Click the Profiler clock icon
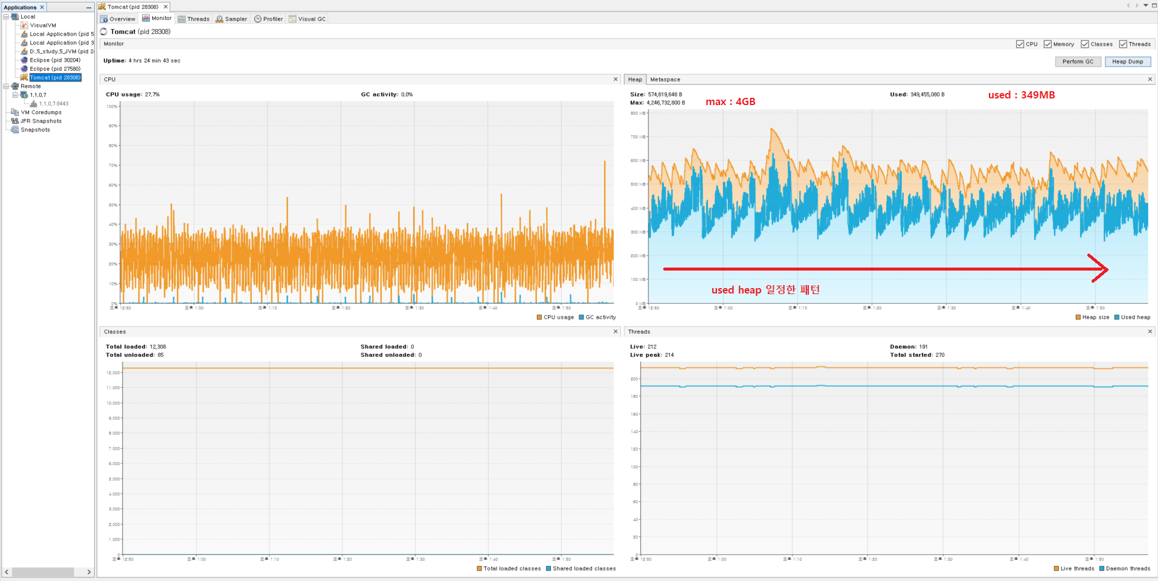1158x581 pixels. [x=258, y=19]
